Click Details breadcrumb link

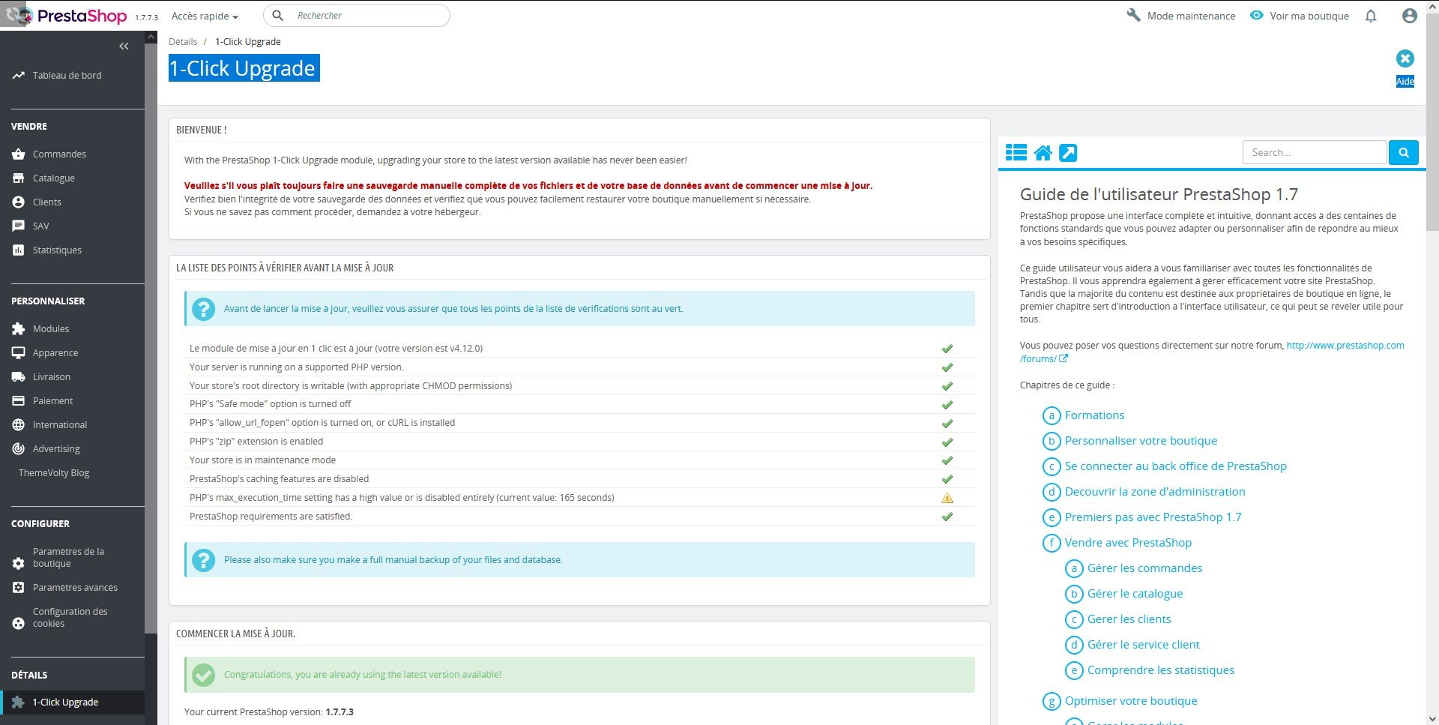tap(183, 42)
